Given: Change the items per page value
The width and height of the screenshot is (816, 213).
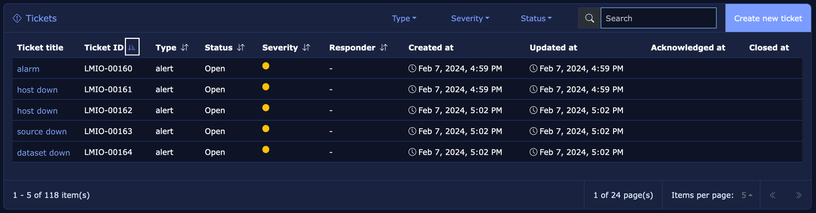Looking at the screenshot, I should point(747,195).
